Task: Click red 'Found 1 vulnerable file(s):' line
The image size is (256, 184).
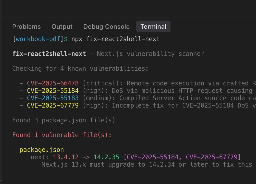Action: pos(62,135)
